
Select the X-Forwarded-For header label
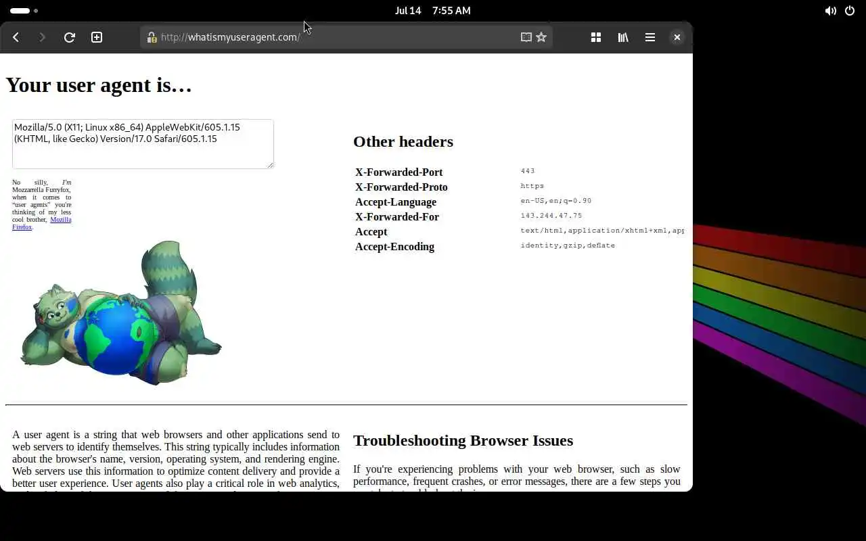[397, 217]
